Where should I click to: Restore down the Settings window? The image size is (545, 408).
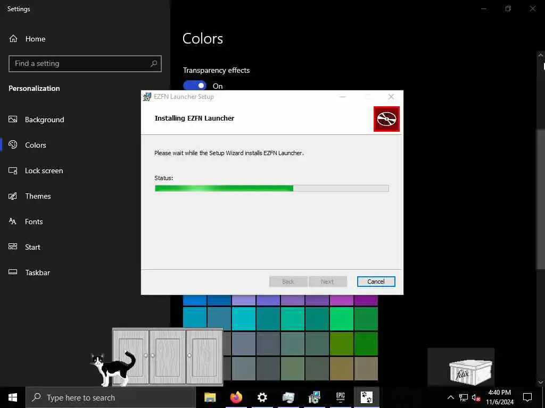[x=508, y=8]
